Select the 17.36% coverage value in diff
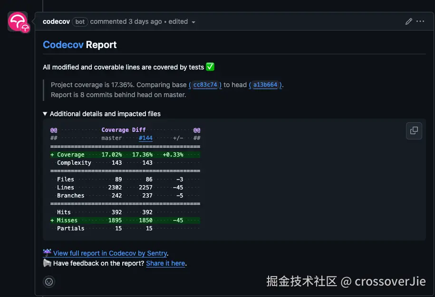This screenshot has height=297, width=435. pos(142,155)
